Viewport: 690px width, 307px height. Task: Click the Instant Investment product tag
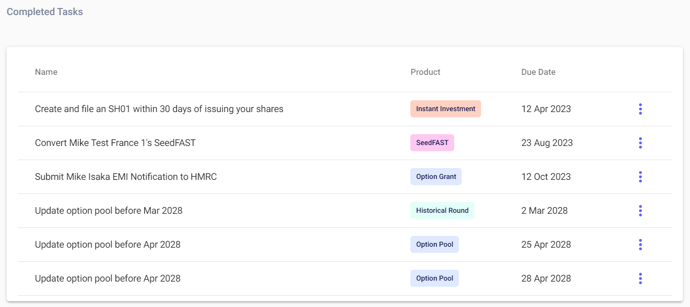[x=445, y=109]
